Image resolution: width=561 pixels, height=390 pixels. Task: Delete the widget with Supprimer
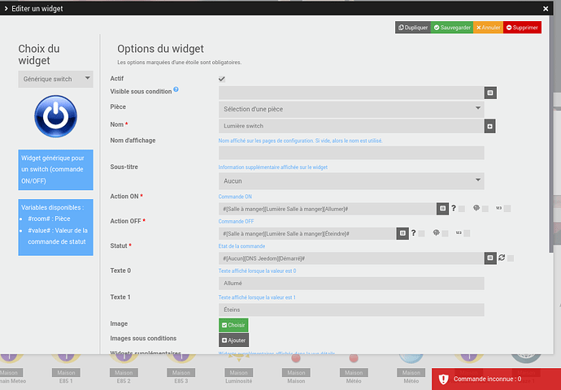(x=522, y=28)
